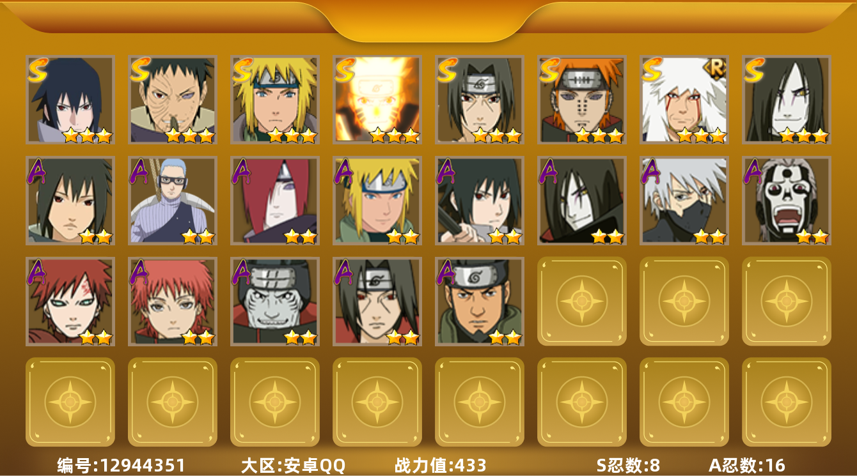
Task: Click the white-haired Jiraiya card with R badge
Action: (684, 100)
